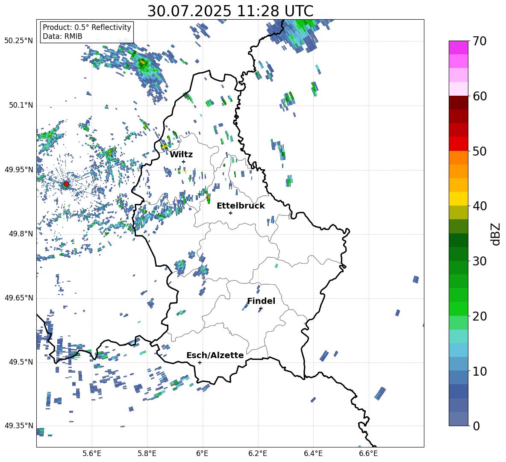Click the 6.4°E longitude label

tap(313, 453)
